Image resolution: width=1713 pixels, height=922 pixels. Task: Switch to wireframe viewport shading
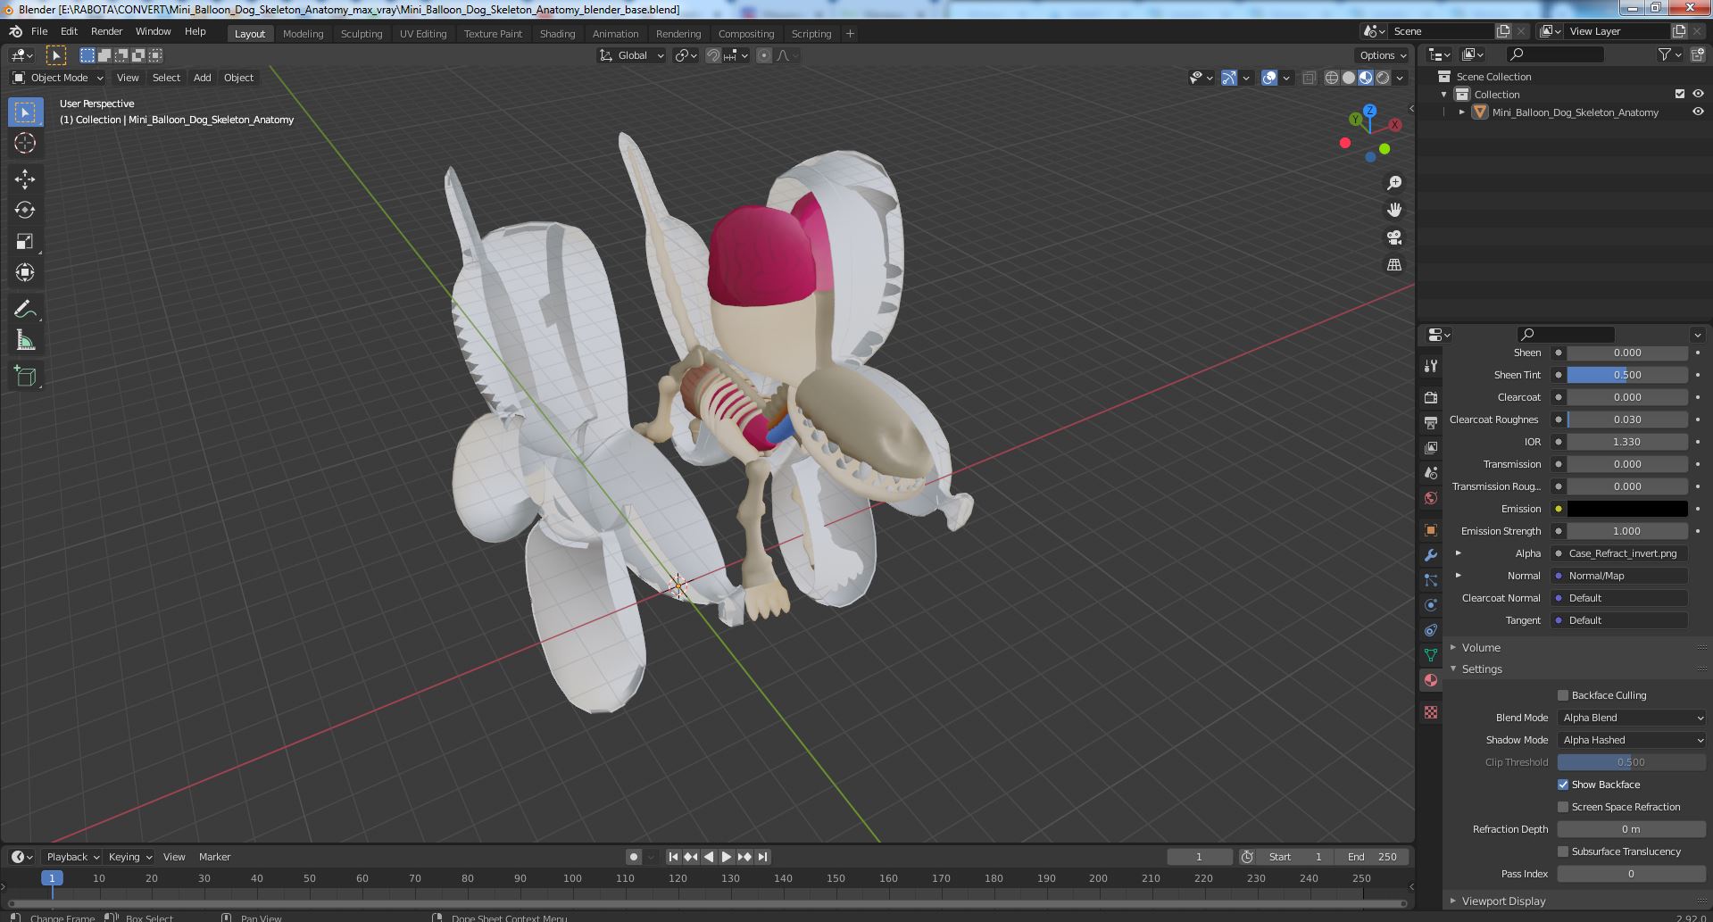point(1332,78)
